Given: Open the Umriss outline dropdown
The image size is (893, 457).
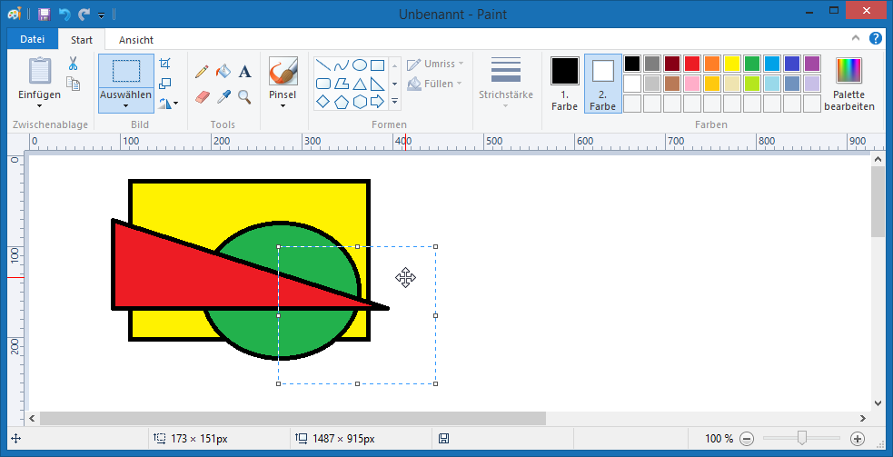Looking at the screenshot, I should click(435, 64).
